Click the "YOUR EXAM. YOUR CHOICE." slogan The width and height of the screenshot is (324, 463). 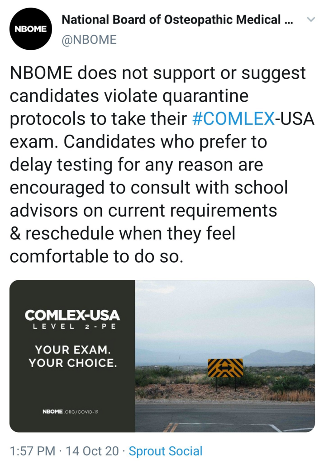tap(72, 356)
